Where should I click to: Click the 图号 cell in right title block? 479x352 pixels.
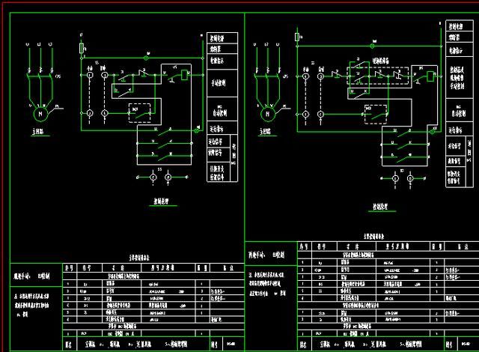coord(450,345)
